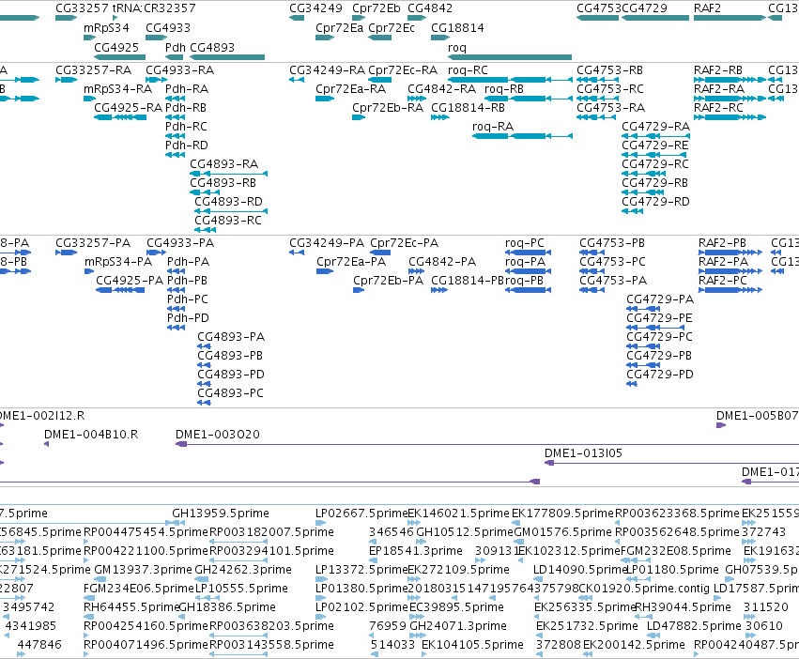Click the CG4729-PD protein label
This screenshot has width=799, height=659.
660,375
